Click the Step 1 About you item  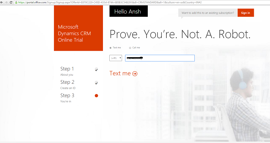(67, 71)
